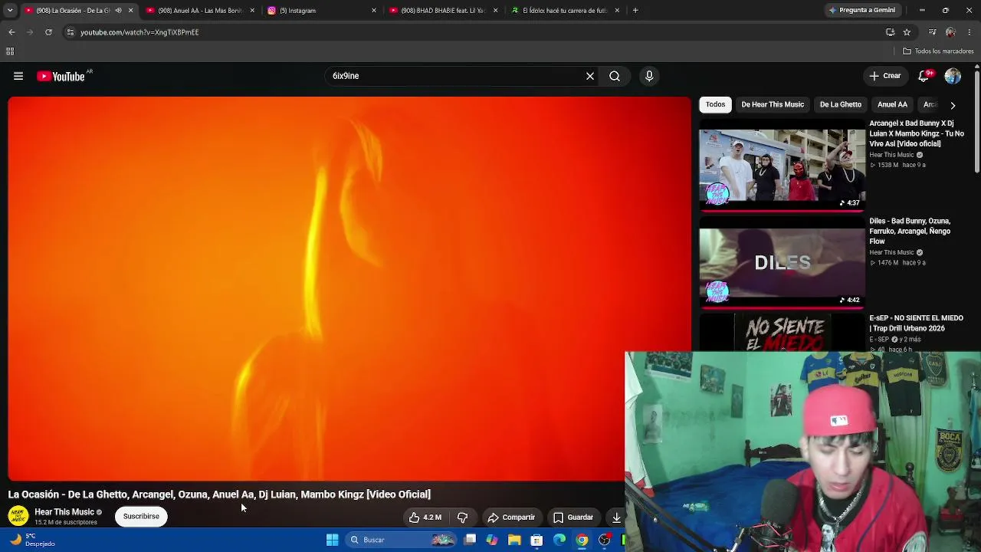This screenshot has width=981, height=552.
Task: Open Microsoft Edge on the taskbar
Action: [x=559, y=540]
